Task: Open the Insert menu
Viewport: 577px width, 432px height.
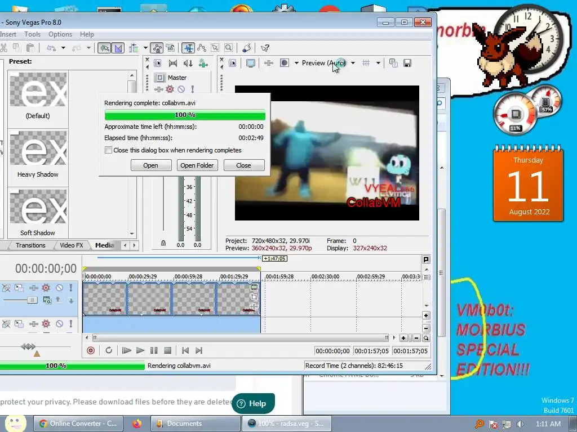Action: pos(8,34)
